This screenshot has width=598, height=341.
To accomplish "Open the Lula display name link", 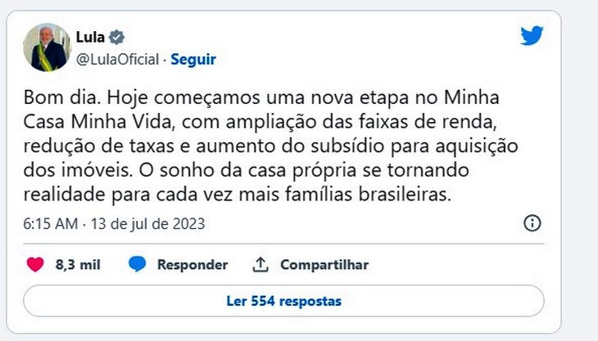I will pos(89,37).
